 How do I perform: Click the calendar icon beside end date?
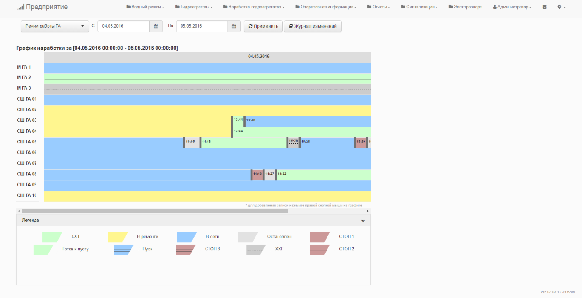234,26
